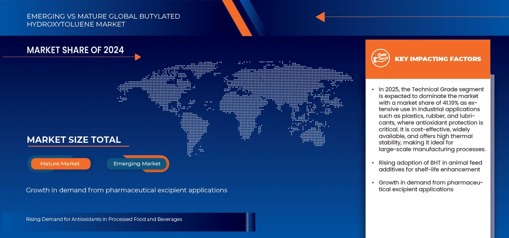Expand the MARKET SIZE TOTAL section
The image size is (509, 238).
(74, 140)
